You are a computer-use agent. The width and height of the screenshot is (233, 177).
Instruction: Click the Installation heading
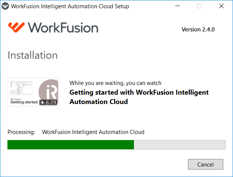point(33,55)
